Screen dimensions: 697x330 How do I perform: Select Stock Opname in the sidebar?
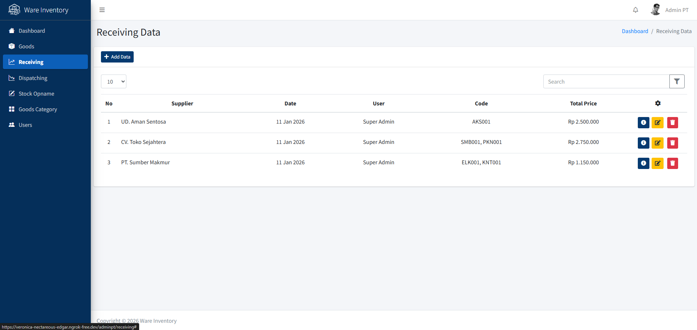click(x=36, y=94)
